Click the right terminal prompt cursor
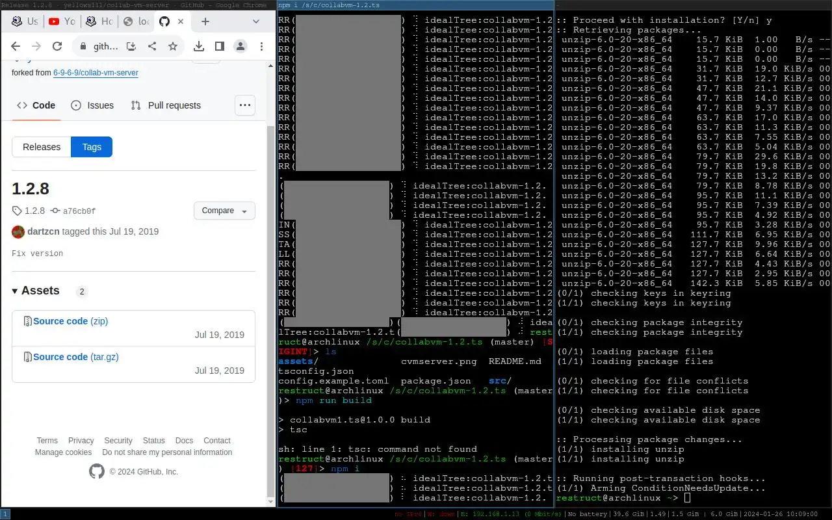Screen dimensions: 832x520 [x=688, y=498]
